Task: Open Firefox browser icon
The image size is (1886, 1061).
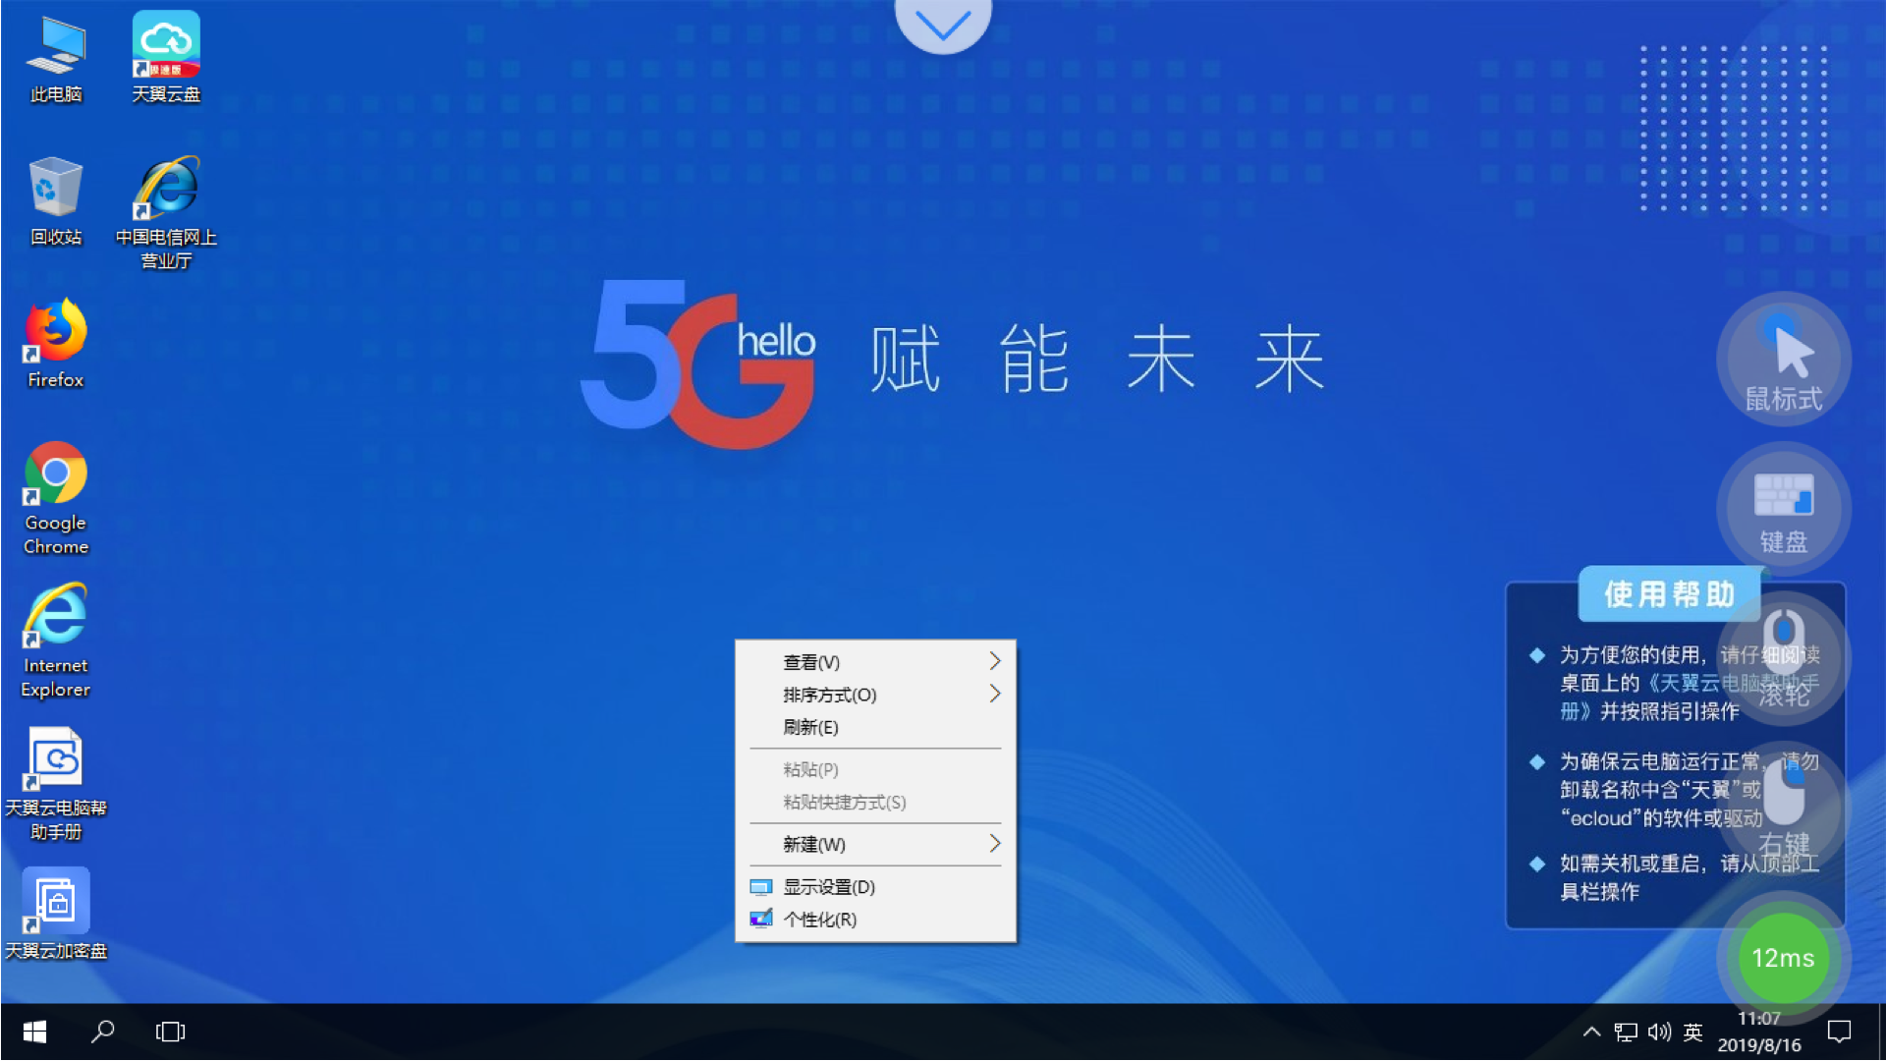Action: tap(54, 338)
